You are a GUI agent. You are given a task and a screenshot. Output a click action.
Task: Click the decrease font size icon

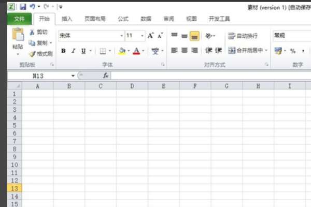tap(160, 36)
